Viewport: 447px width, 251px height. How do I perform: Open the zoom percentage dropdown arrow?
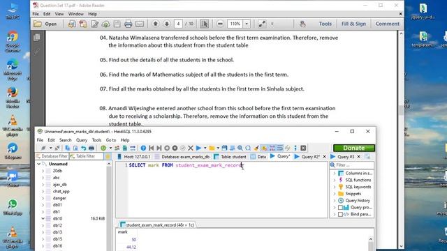coord(247,24)
